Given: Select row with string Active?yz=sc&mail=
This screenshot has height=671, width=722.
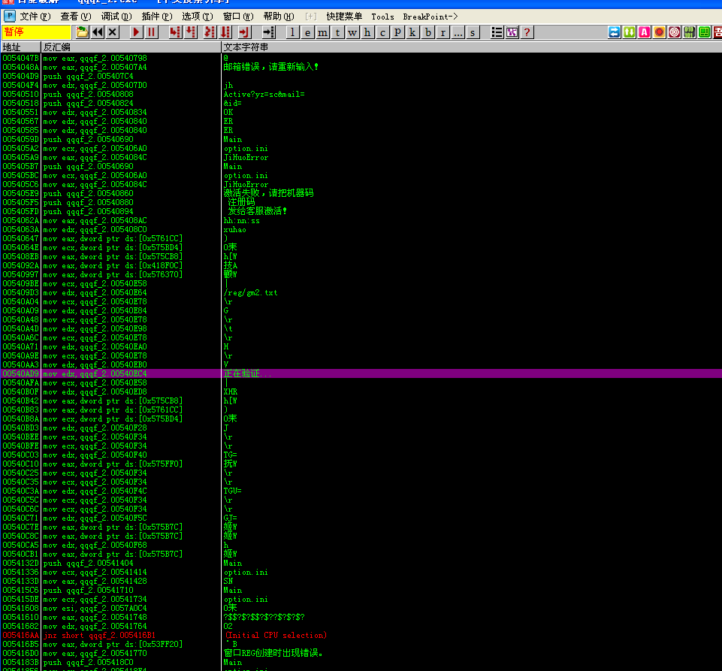Looking at the screenshot, I should coord(361,95).
